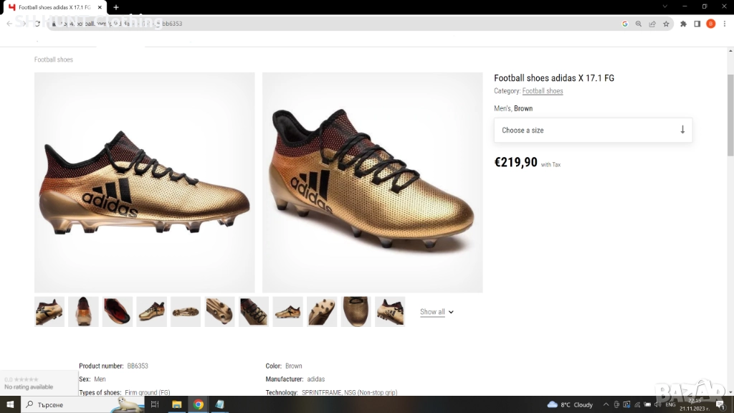Select the second thumbnail showing heel view
The height and width of the screenshot is (413, 734).
pyautogui.click(x=83, y=311)
